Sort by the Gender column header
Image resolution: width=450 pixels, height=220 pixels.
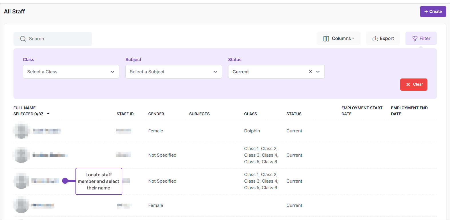pos(156,114)
